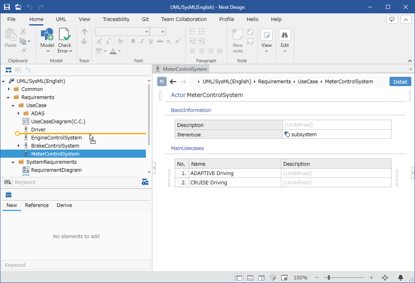The image size is (415, 283).
Task: Click the Edit binoculars icon
Action: (285, 35)
